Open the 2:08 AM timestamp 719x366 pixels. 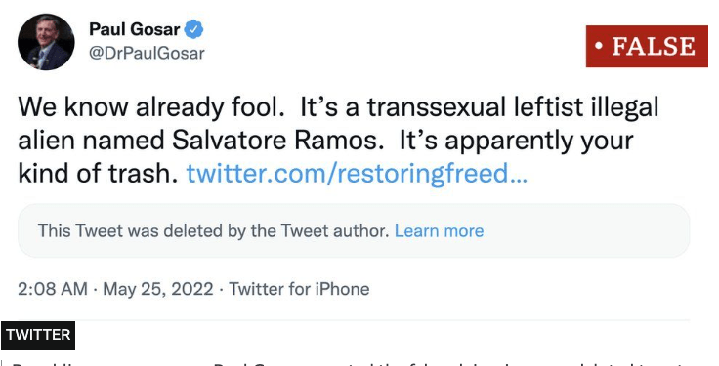53,289
